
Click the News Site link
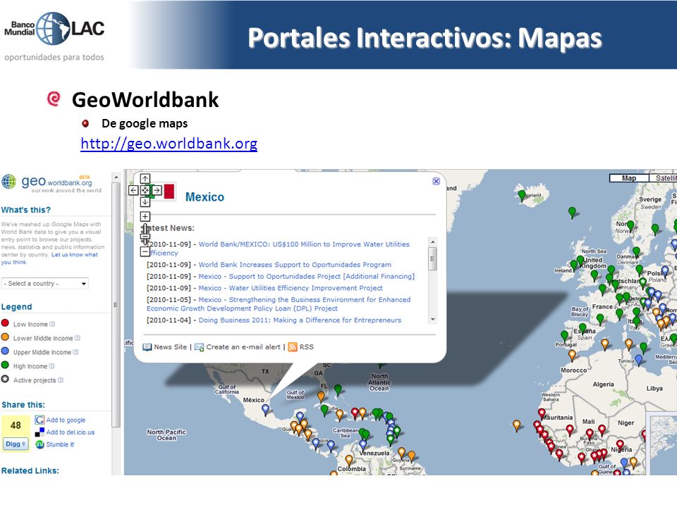(x=171, y=346)
